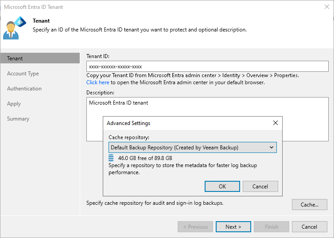Click the repository database icon beside free space
The height and width of the screenshot is (238, 334).
tap(111, 158)
